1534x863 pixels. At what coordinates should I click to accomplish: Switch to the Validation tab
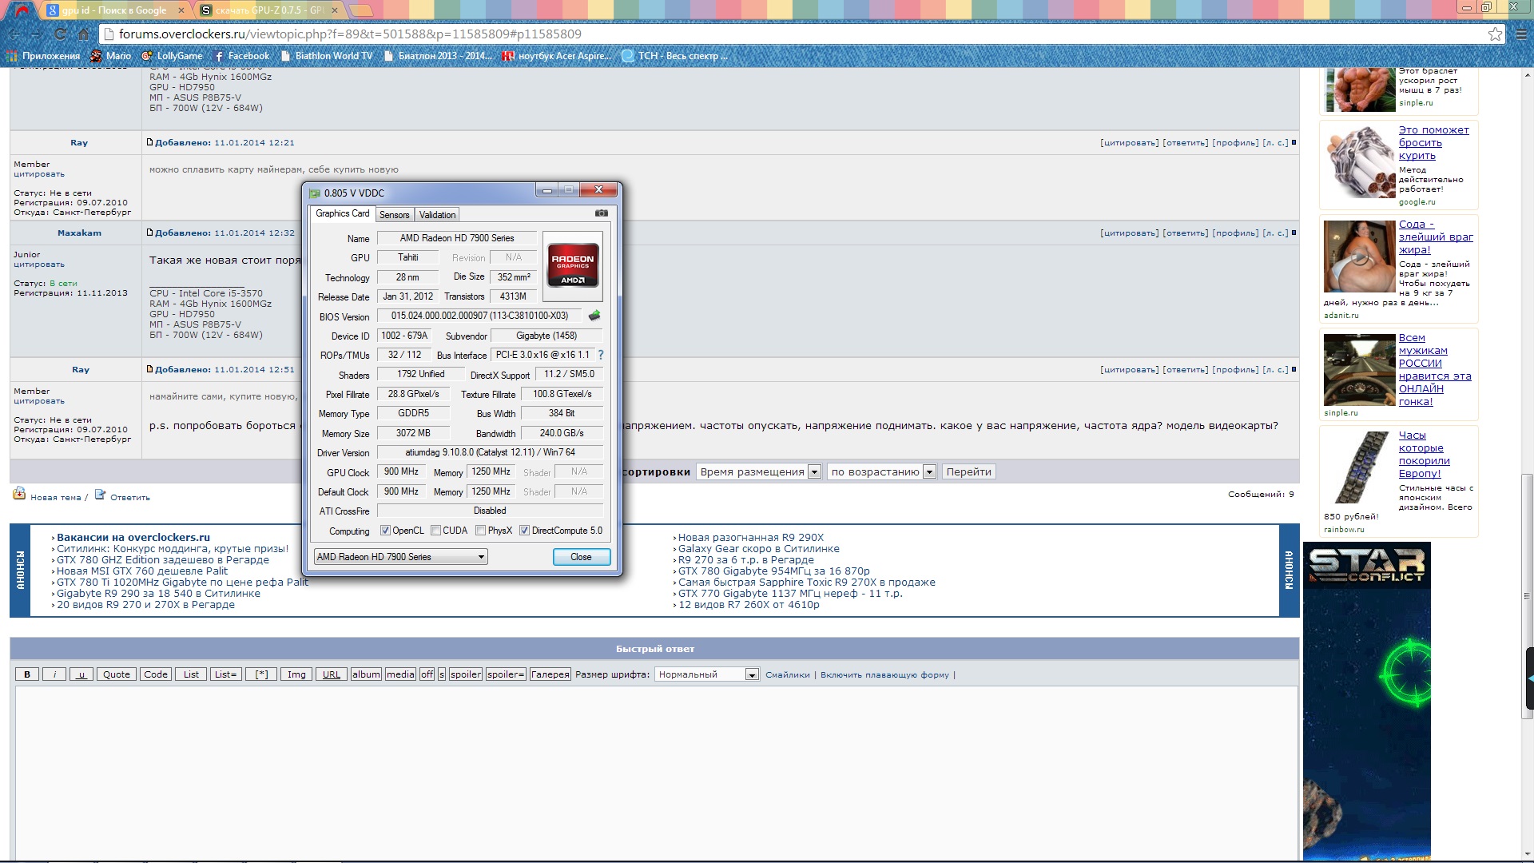(x=437, y=214)
